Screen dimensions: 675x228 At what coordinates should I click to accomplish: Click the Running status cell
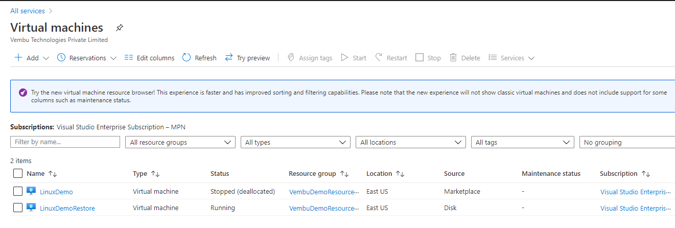pyautogui.click(x=223, y=208)
